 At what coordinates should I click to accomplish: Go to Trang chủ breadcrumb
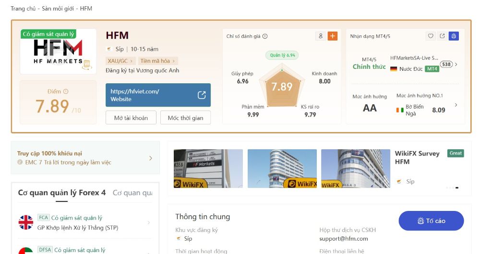[x=23, y=9]
